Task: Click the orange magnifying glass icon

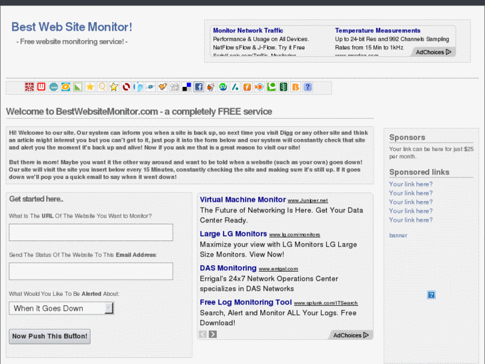Action: [x=102, y=87]
